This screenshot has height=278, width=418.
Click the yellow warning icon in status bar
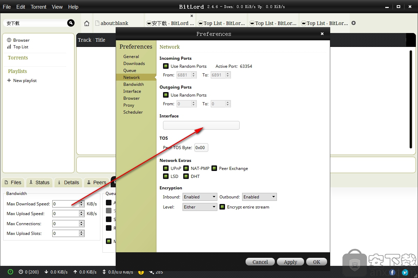pyautogui.click(x=141, y=272)
